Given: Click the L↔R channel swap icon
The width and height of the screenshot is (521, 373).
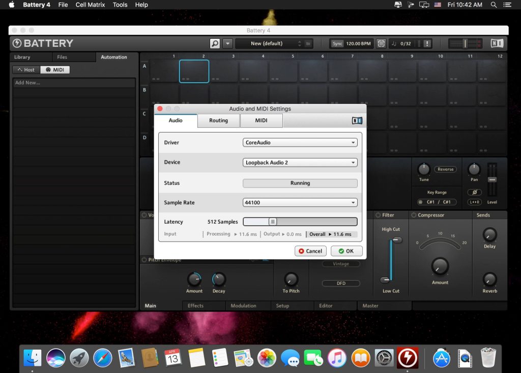Looking at the screenshot, I should pyautogui.click(x=475, y=202).
